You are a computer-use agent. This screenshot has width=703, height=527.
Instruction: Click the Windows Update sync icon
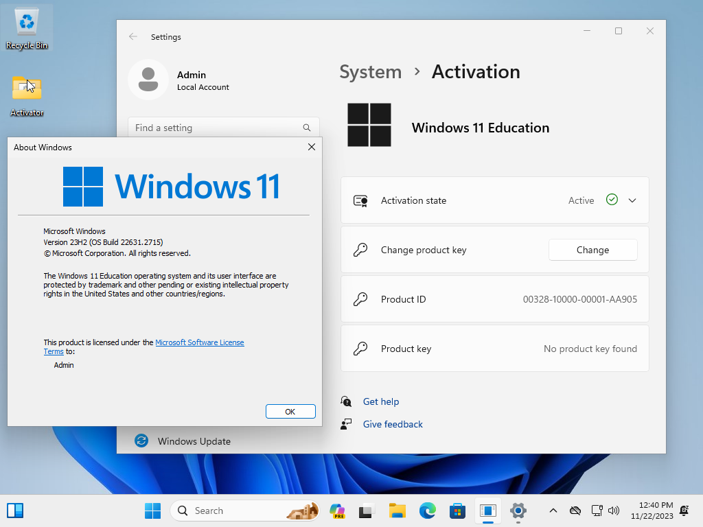point(141,441)
